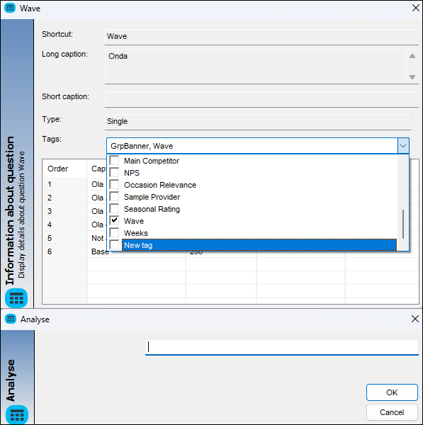Collapse the Tags dropdown arrow
423x425 pixels.
point(403,146)
